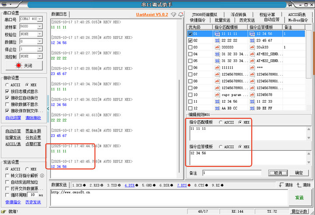Uncheck the rule 02 priority checkbox

pyautogui.click(x=190, y=41)
